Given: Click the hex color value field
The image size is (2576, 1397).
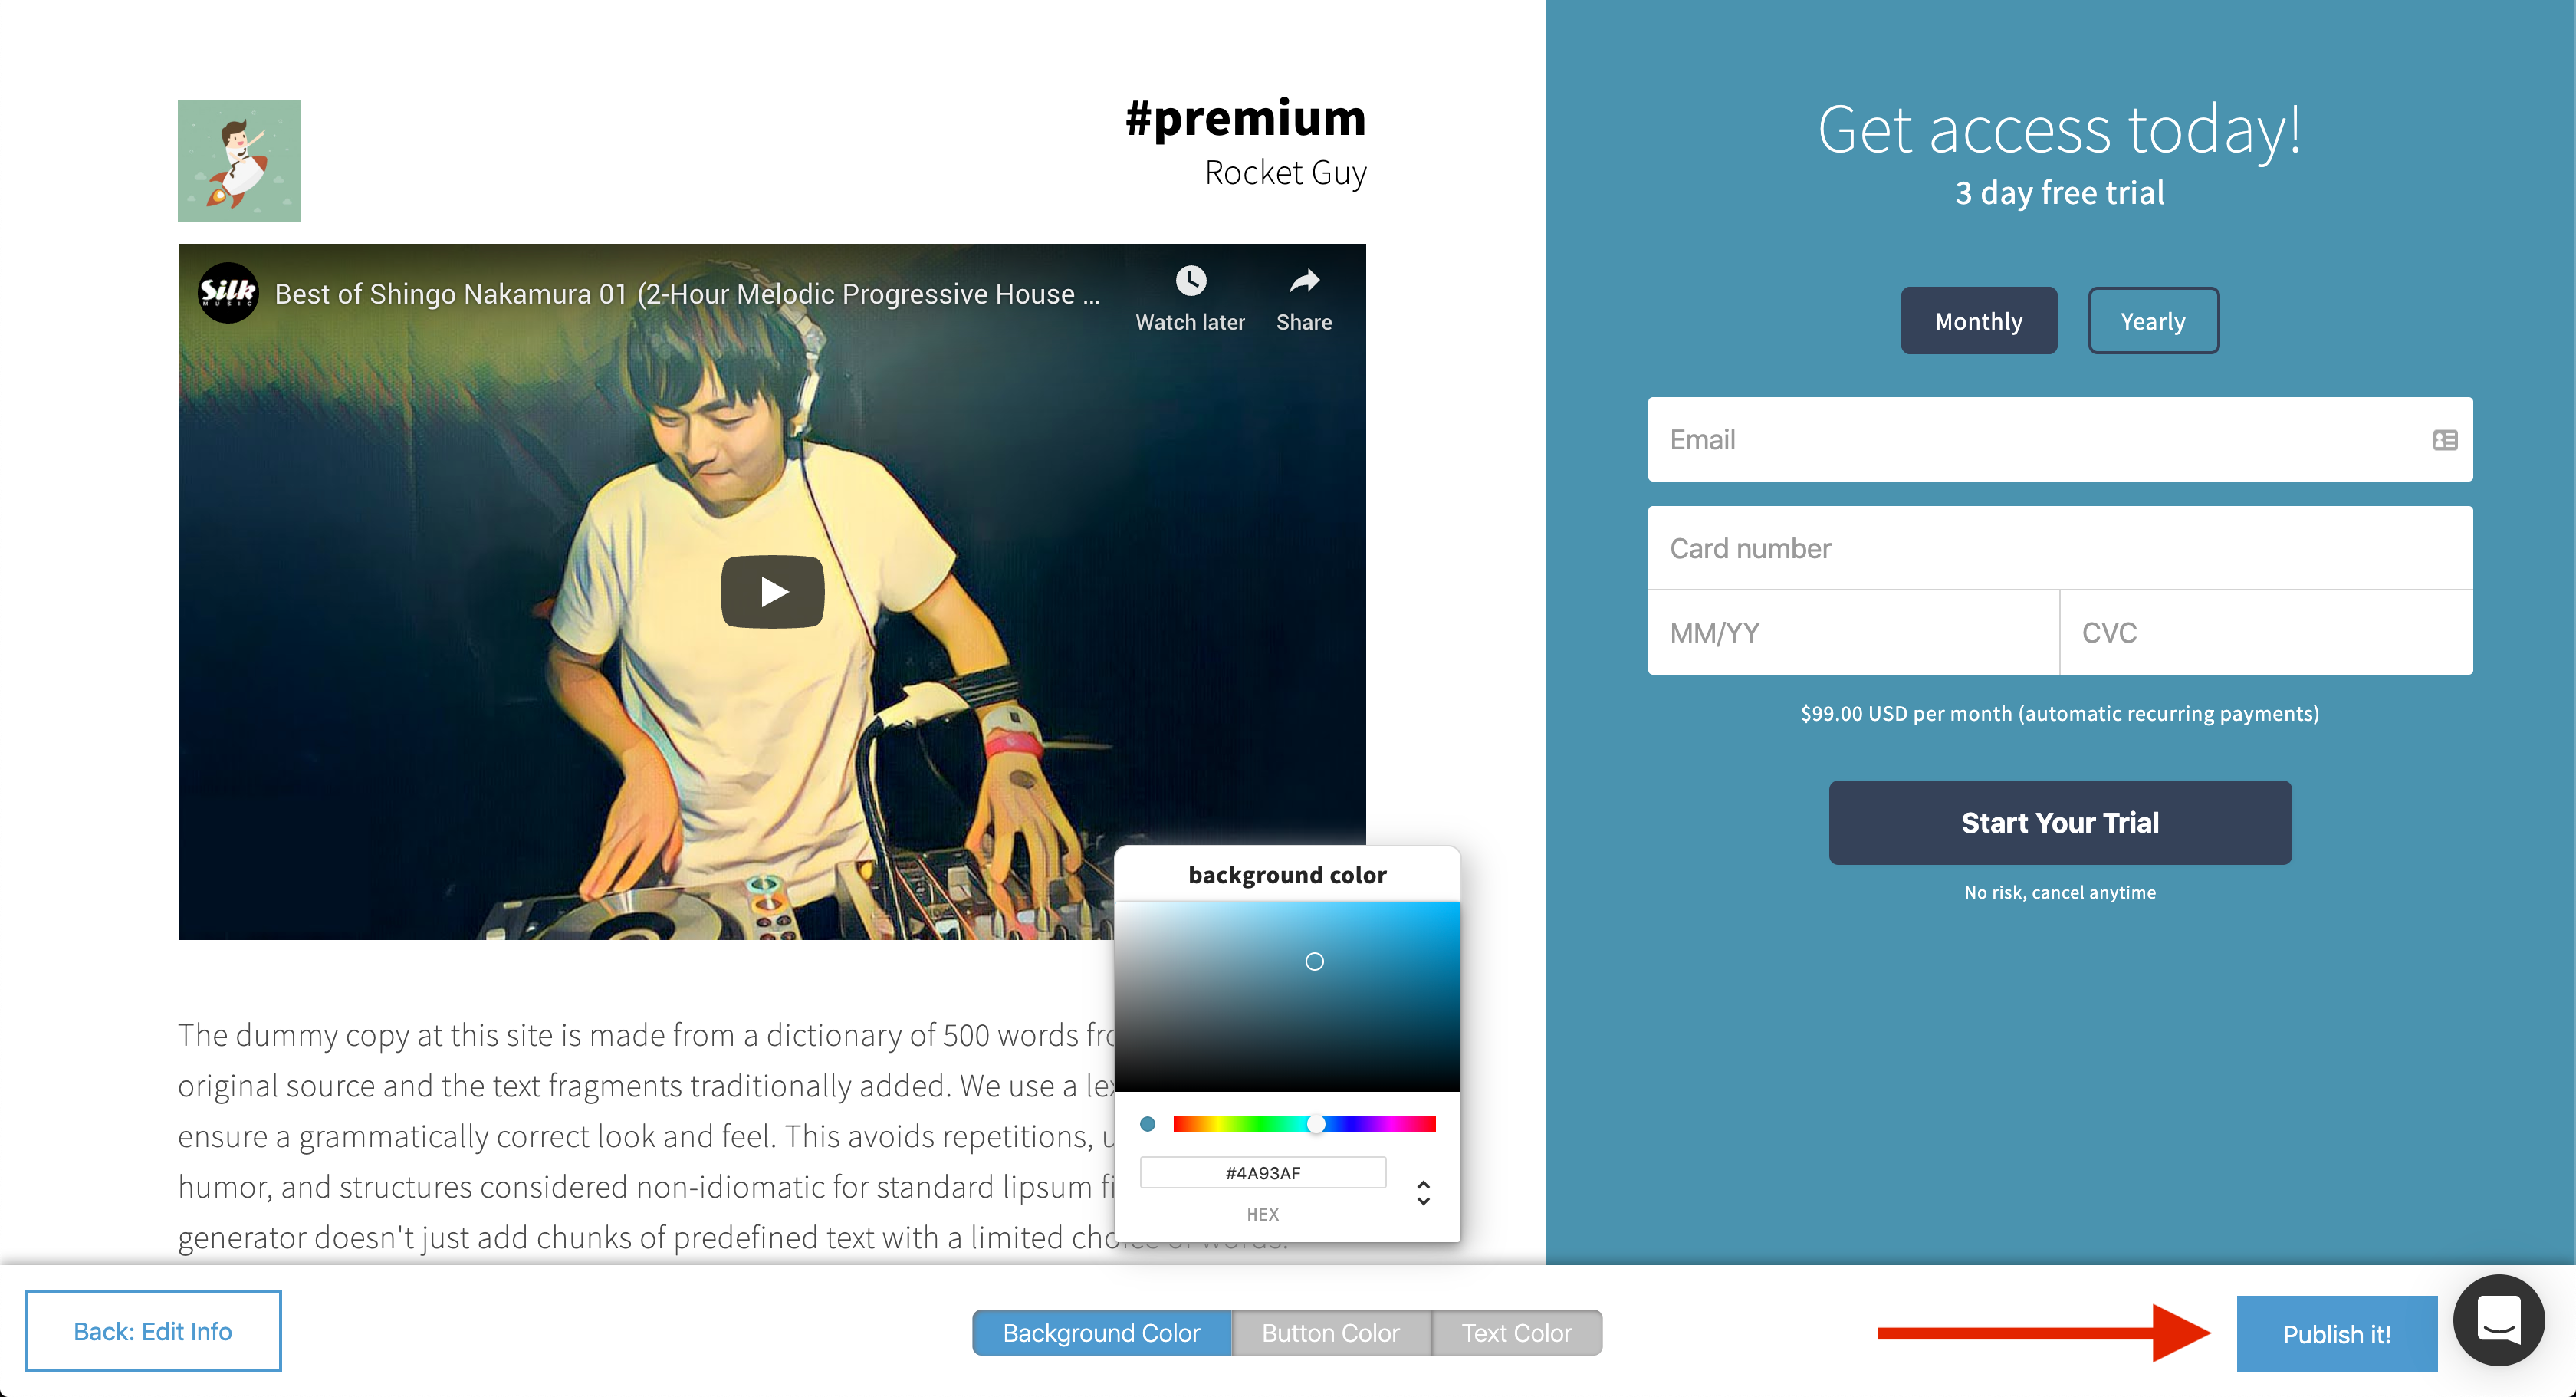Looking at the screenshot, I should 1262,1173.
